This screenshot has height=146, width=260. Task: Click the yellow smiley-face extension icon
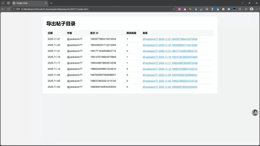(223, 9)
